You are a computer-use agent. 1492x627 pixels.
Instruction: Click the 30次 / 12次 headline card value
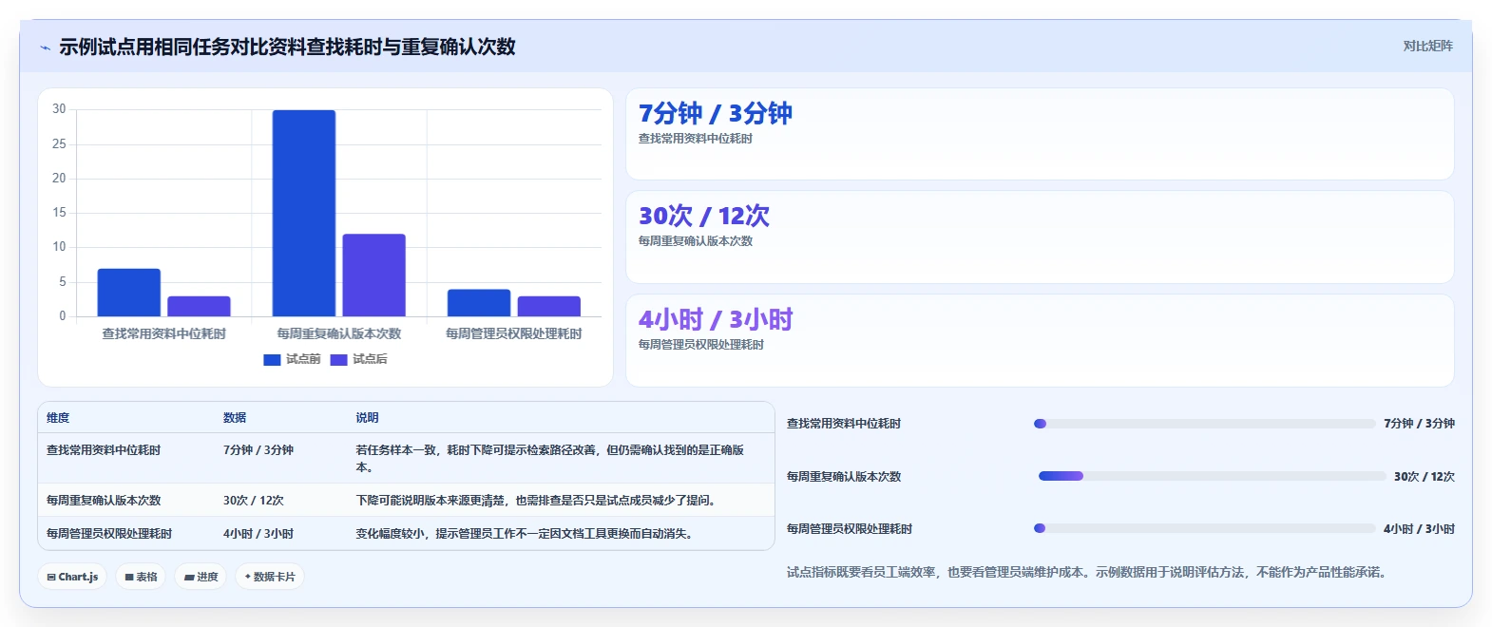point(704,216)
